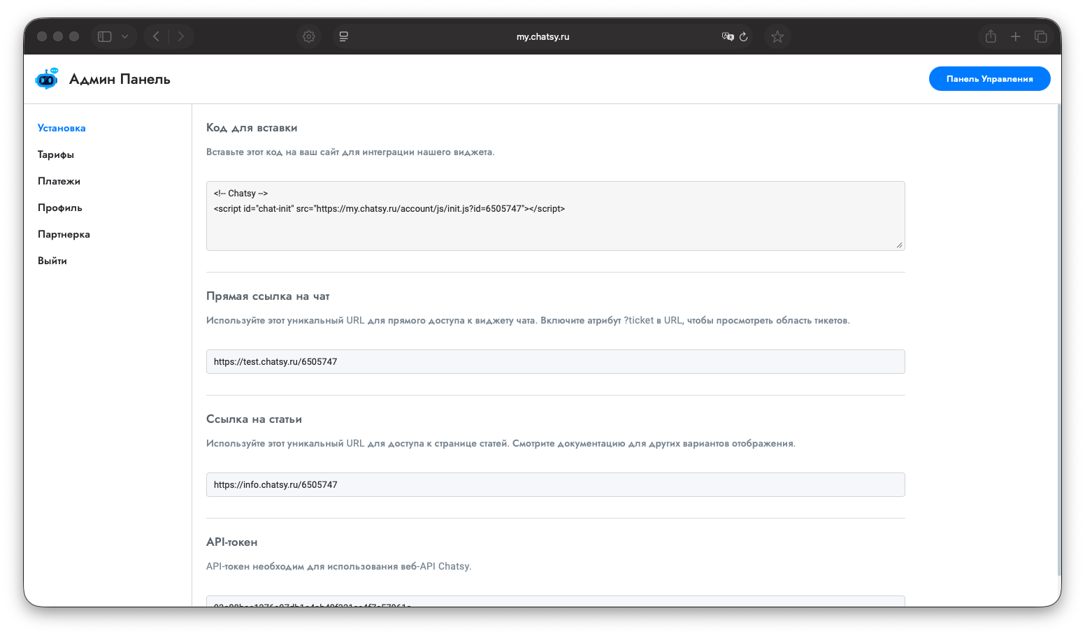
Task: Click Выйти to log out
Action: (52, 261)
